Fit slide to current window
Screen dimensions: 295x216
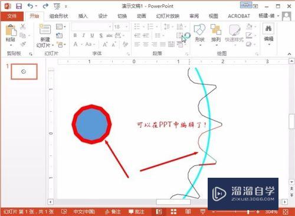click(x=286, y=212)
